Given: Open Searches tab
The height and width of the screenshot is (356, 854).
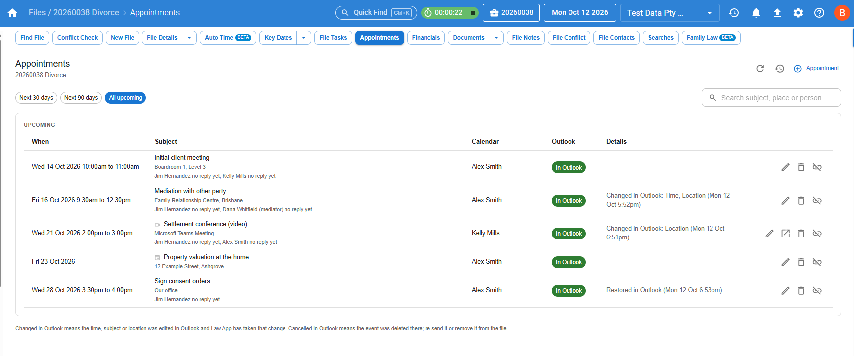Looking at the screenshot, I should (661, 38).
